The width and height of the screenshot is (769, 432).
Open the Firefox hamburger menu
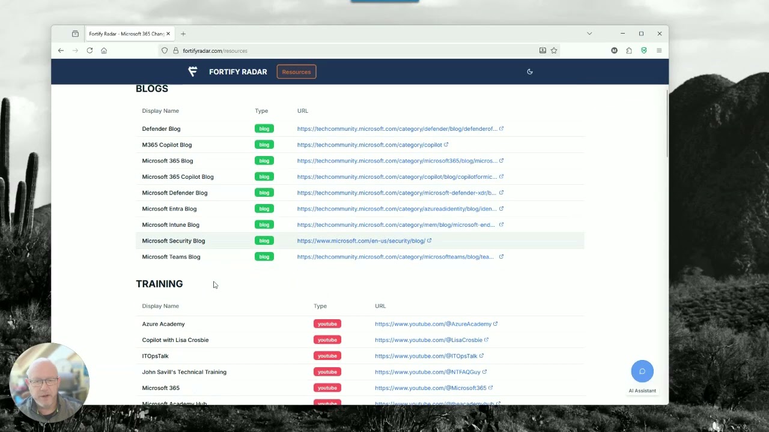point(659,50)
